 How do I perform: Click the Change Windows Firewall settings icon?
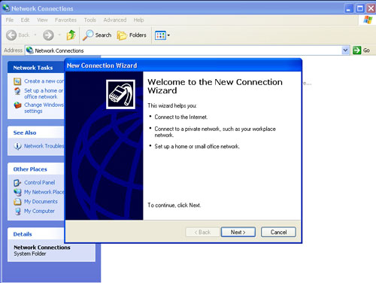[x=17, y=105]
